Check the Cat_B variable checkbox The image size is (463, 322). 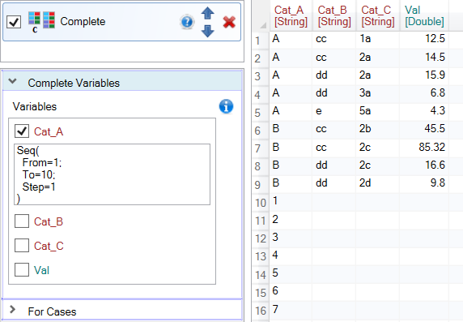coord(22,221)
